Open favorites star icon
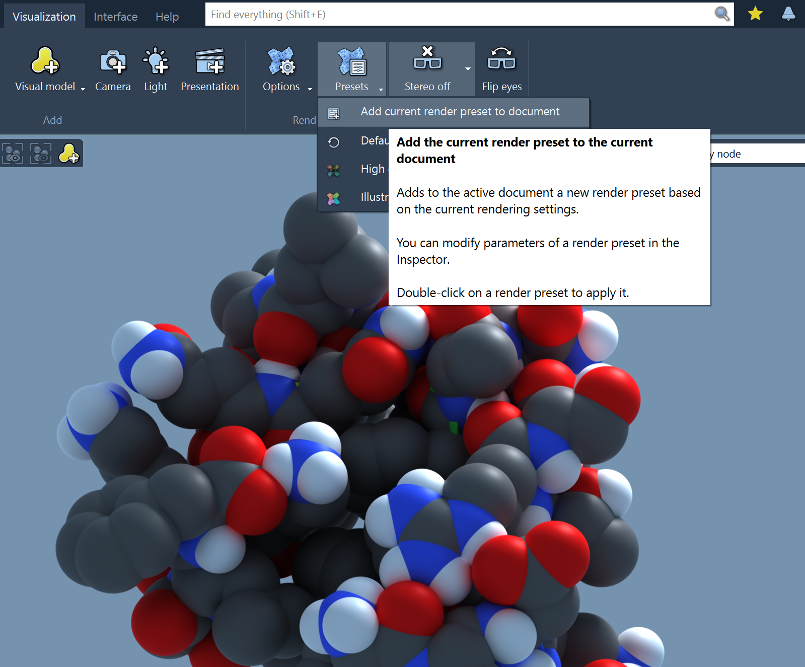The height and width of the screenshot is (667, 805). click(x=755, y=14)
